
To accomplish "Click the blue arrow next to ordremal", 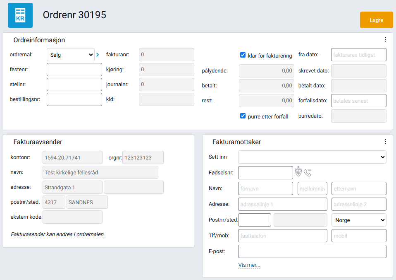I will click(x=98, y=55).
